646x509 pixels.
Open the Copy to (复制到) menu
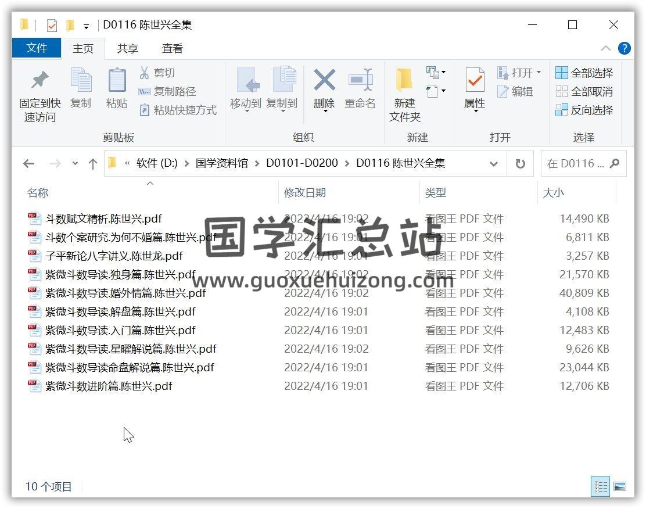click(282, 89)
